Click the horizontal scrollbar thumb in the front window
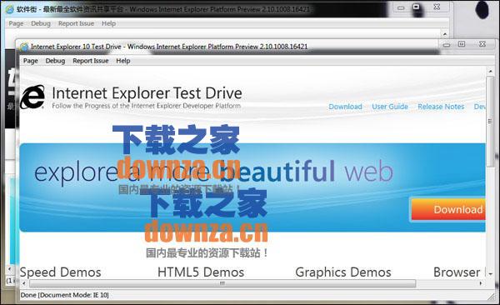Screen dimensions: 500x305 222,283
